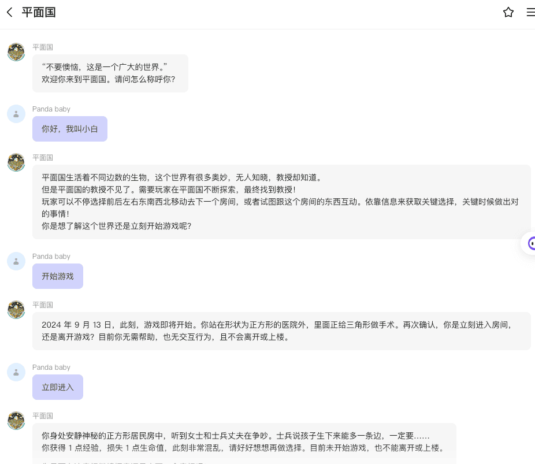Click 平面国 avatar beside the game rules message
This screenshot has width=535, height=464.
coord(16,162)
